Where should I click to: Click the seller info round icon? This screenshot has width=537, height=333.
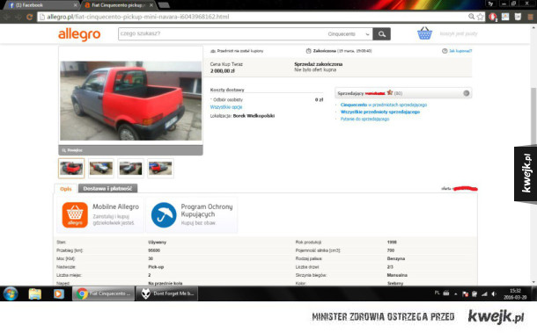click(466, 93)
